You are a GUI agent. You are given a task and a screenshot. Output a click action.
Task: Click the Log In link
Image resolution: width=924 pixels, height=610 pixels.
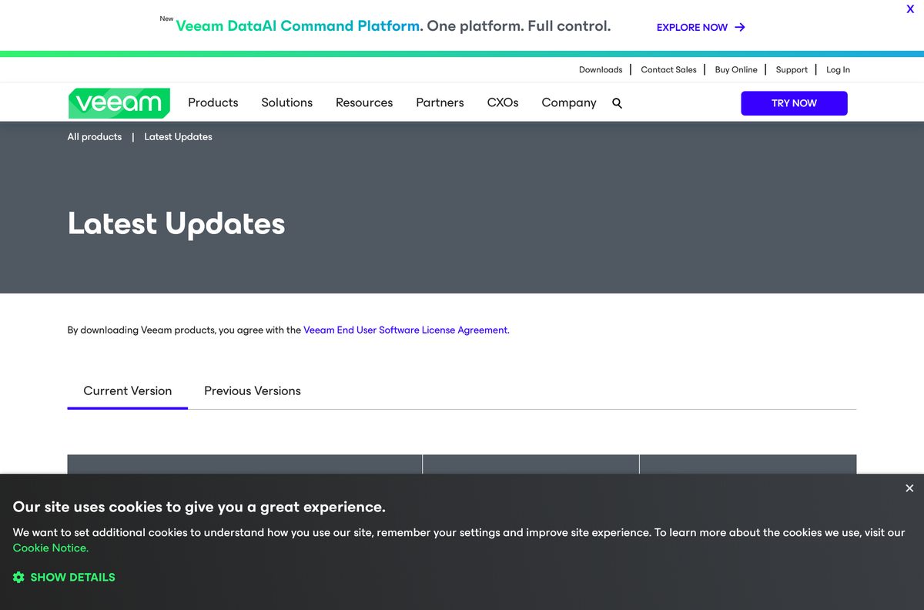pos(838,69)
